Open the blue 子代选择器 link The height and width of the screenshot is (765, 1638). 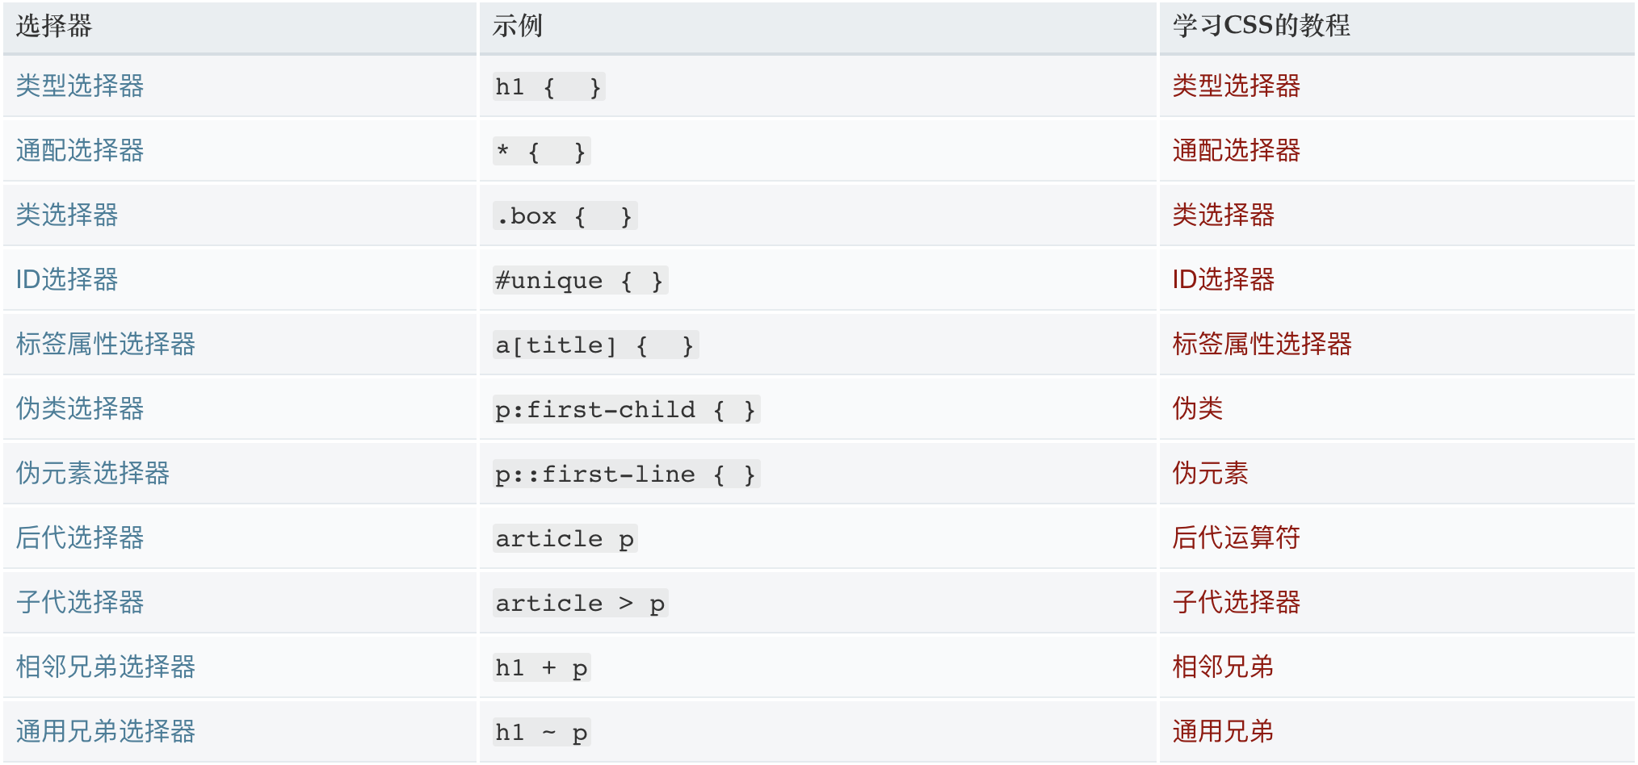pos(80,602)
